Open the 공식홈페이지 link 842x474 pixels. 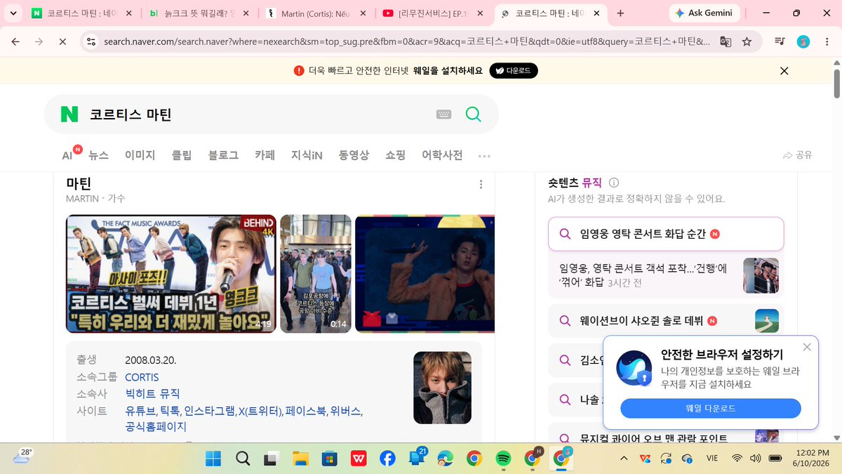[x=156, y=427]
